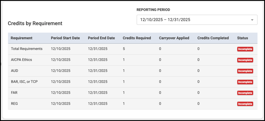Click the Incomplete badge for Total Requirements

click(x=245, y=49)
